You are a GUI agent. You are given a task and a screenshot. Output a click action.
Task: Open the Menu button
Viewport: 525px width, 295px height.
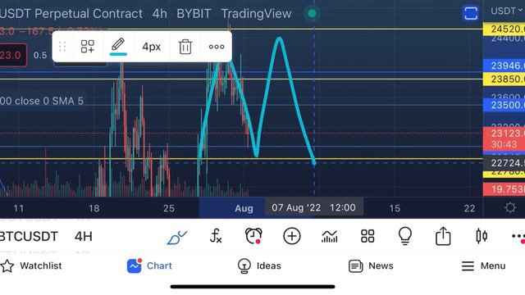pos(483,265)
